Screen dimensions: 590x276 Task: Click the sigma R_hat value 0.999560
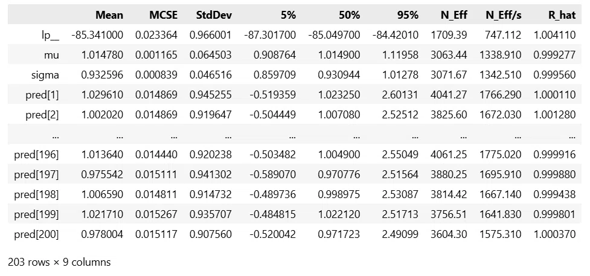(554, 75)
